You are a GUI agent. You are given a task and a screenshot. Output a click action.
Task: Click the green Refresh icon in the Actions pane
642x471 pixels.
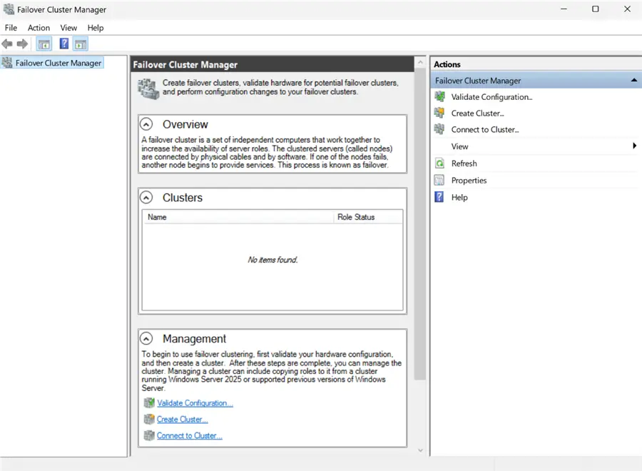pos(439,163)
